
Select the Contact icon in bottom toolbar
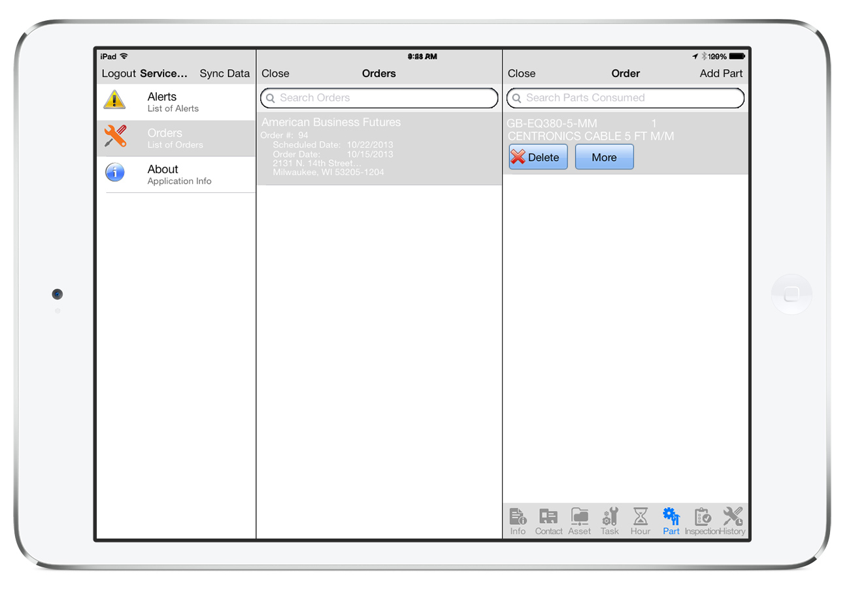548,520
